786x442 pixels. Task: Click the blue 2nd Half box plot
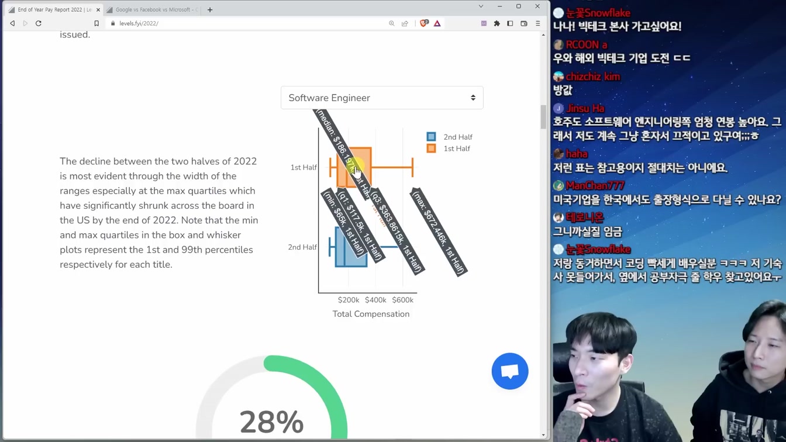[x=351, y=247]
